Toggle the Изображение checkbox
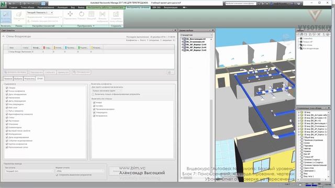335x188 pixels. coord(7,134)
